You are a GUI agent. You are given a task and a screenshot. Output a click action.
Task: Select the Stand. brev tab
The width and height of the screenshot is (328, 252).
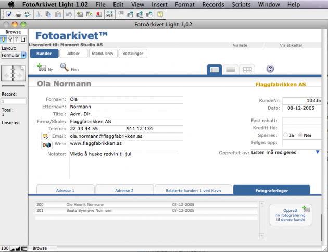click(103, 54)
